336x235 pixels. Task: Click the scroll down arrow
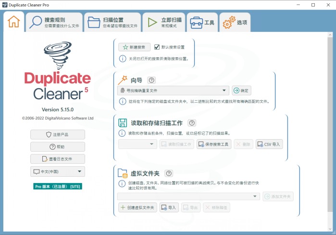click(330, 229)
